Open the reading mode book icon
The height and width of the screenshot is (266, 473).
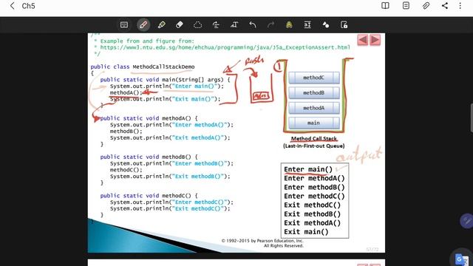click(x=385, y=6)
